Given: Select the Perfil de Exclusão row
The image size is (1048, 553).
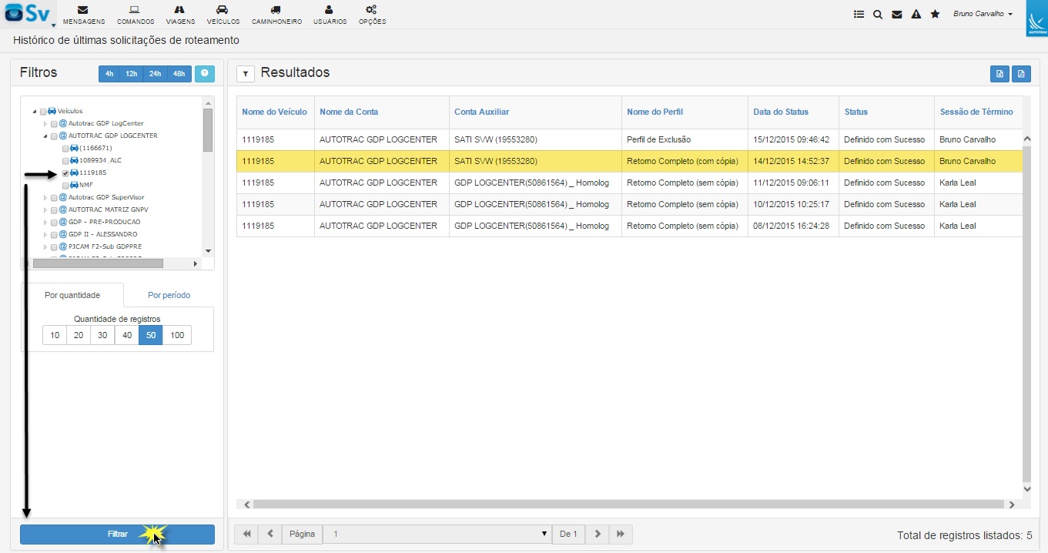Looking at the screenshot, I should click(x=629, y=139).
